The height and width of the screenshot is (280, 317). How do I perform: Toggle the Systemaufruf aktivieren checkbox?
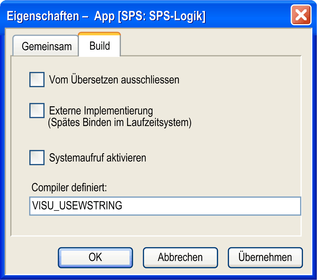click(x=37, y=157)
